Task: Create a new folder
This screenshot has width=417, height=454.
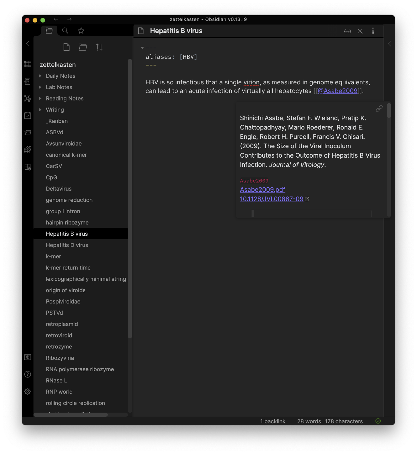Action: tap(83, 47)
